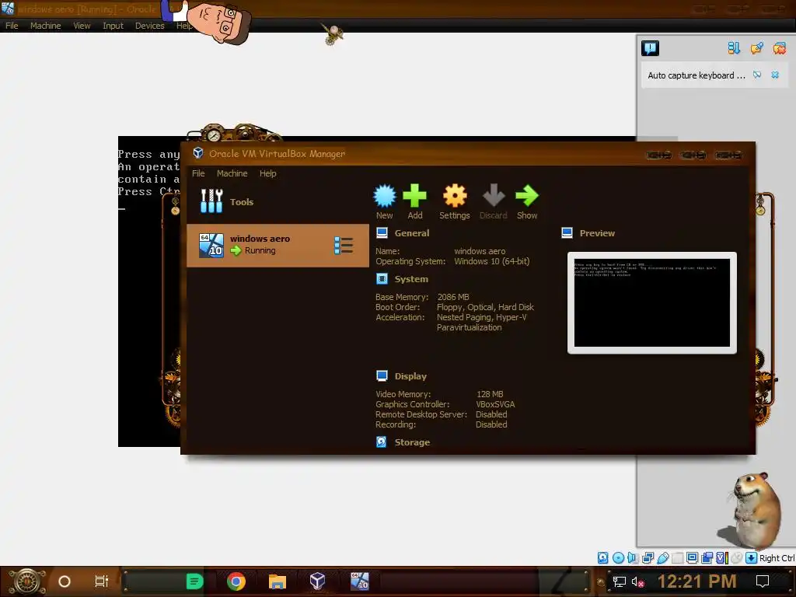
Task: Click the Show green arrow icon
Action: 527,196
